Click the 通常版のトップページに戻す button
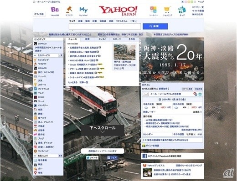The height and width of the screenshot is (181, 237). click(x=103, y=151)
